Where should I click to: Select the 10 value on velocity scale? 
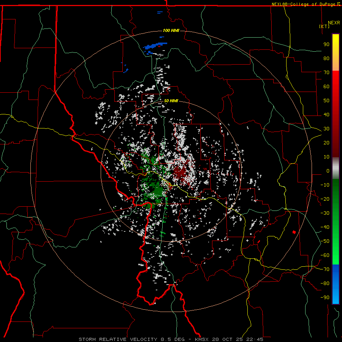point(326,157)
